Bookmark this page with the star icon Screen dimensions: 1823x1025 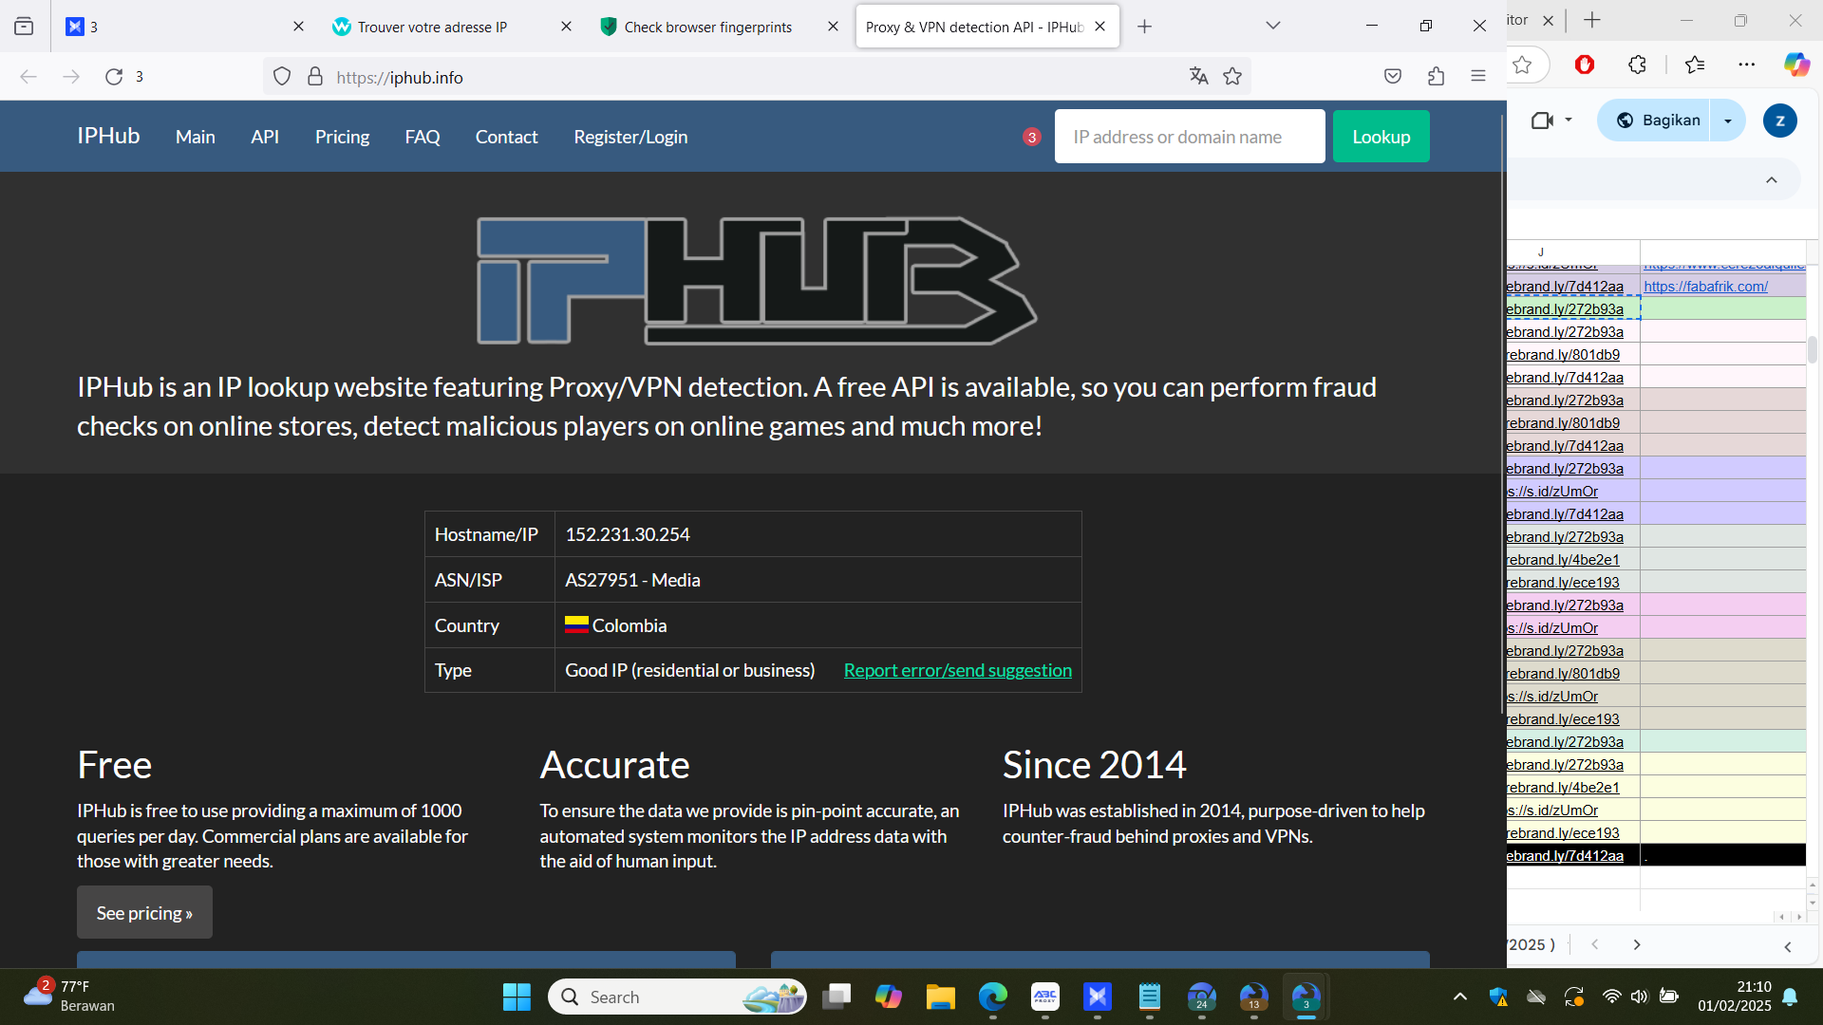coord(1232,77)
